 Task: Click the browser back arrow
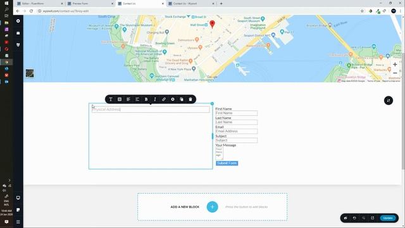coord(18,11)
